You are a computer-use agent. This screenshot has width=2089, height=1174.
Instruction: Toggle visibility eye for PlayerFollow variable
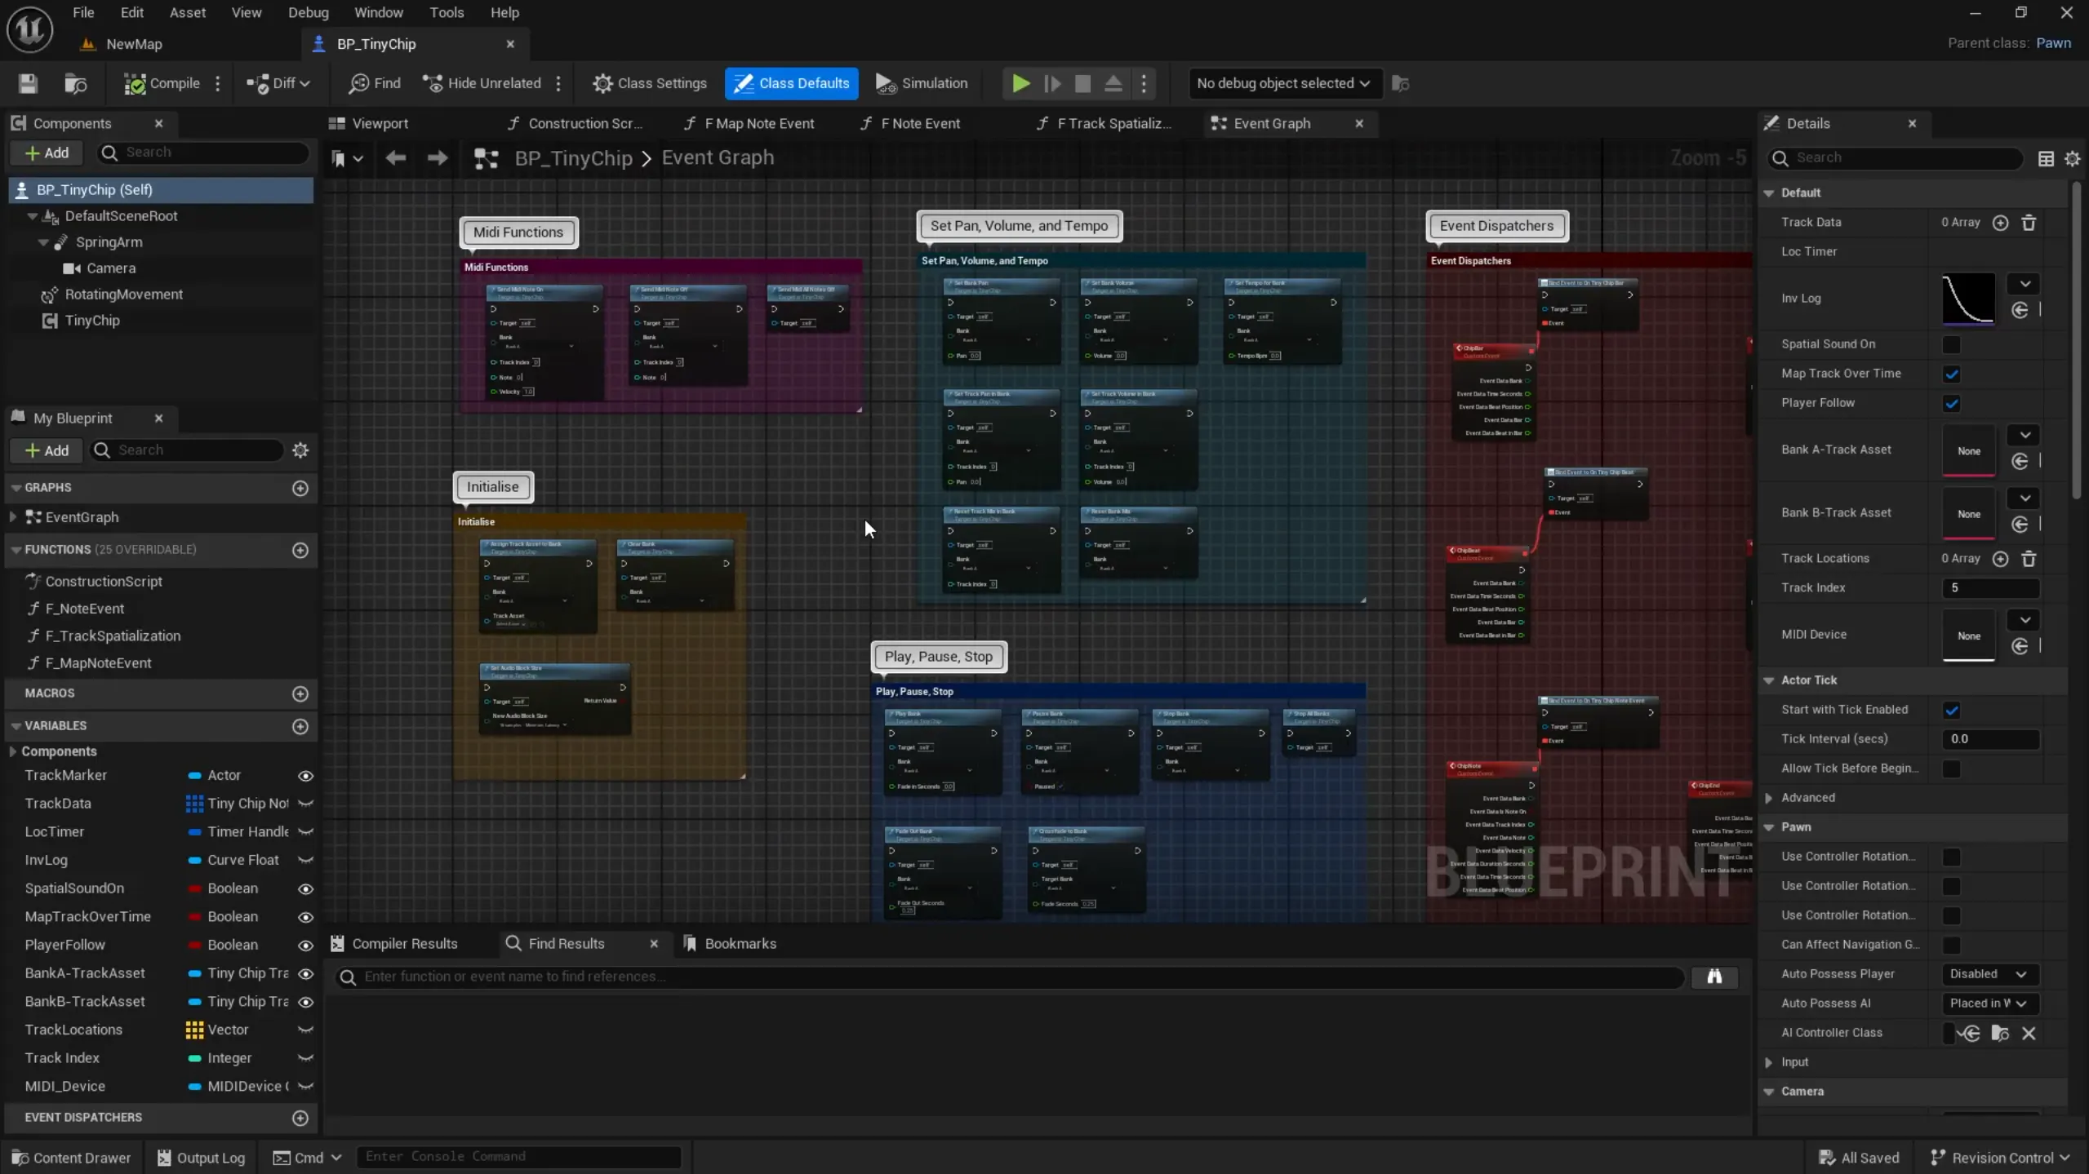305,945
